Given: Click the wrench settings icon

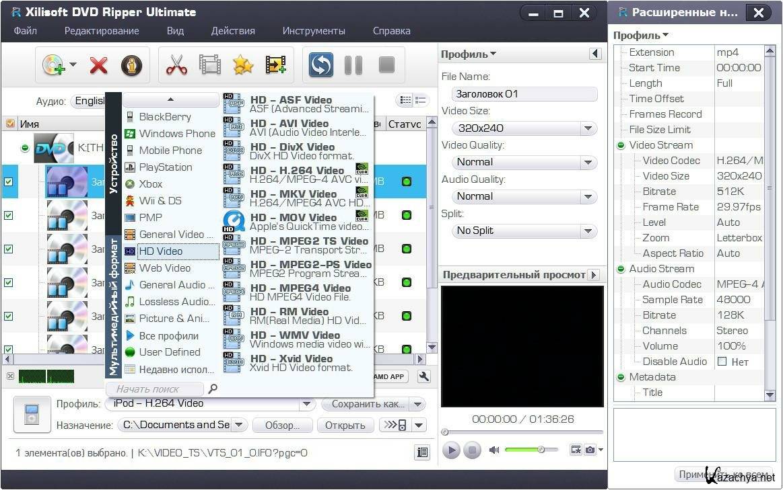Looking at the screenshot, I should coord(423,376).
